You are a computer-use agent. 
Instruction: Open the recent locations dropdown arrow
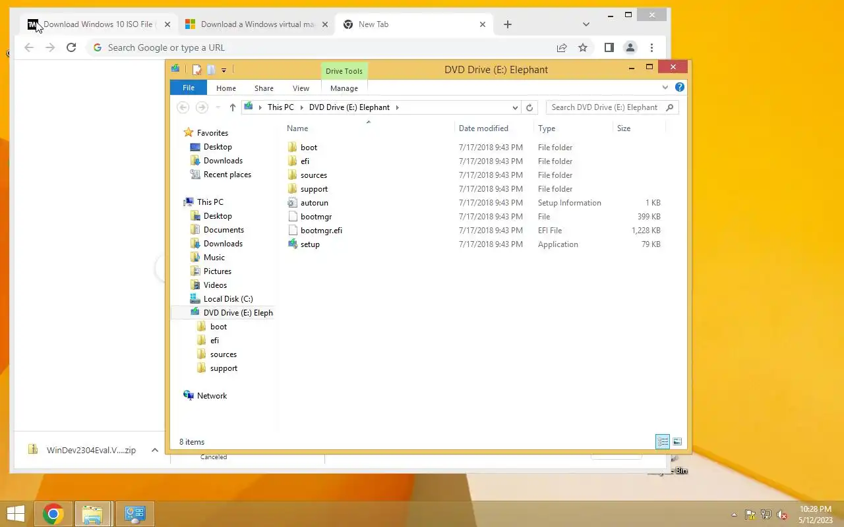click(218, 107)
